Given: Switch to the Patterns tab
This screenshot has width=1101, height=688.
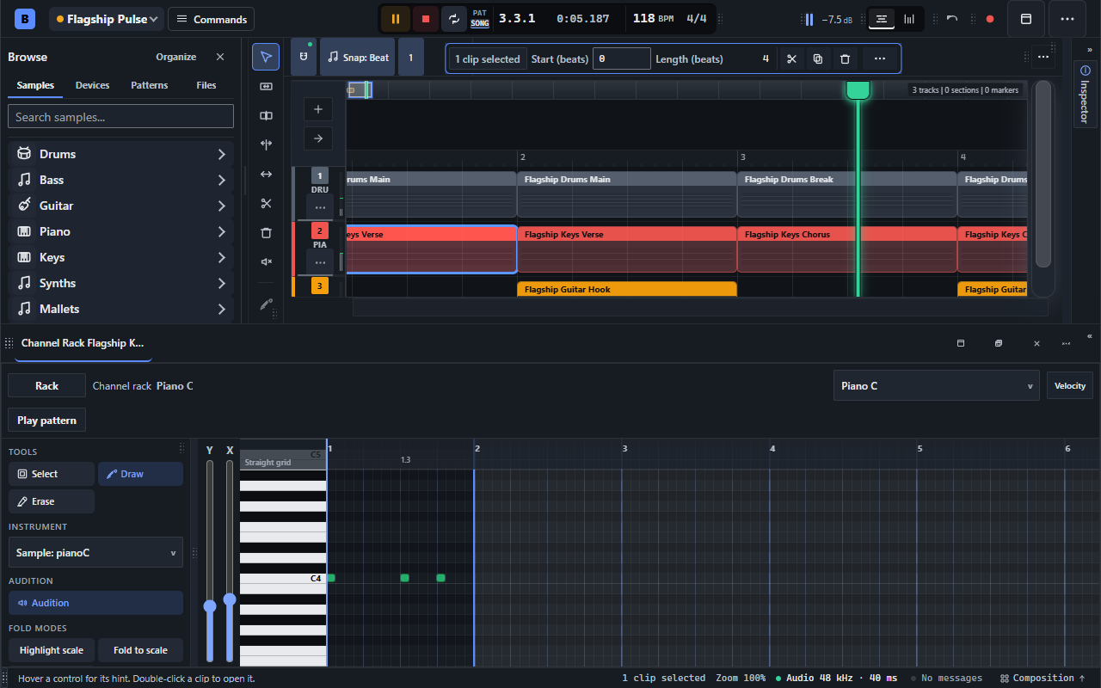Looking at the screenshot, I should [x=150, y=85].
